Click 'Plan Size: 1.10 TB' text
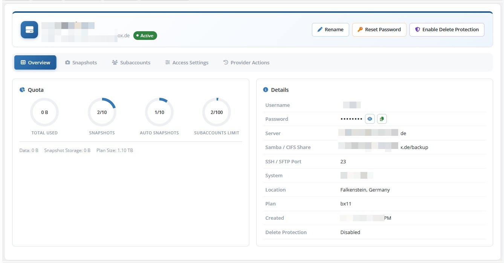Image resolution: width=504 pixels, height=263 pixels. click(x=115, y=151)
